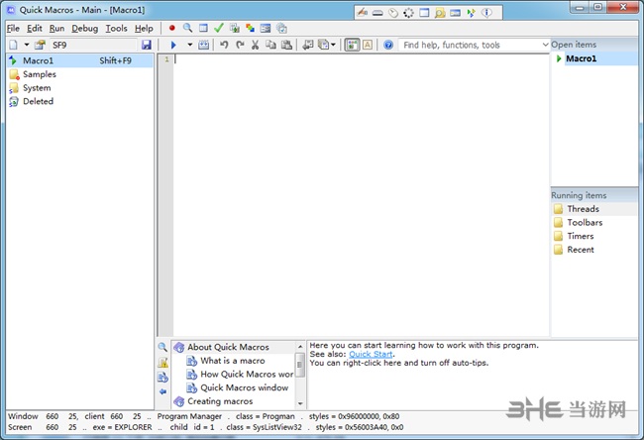The width and height of the screenshot is (644, 440).
Task: Open the Tools menu
Action: pos(116,28)
